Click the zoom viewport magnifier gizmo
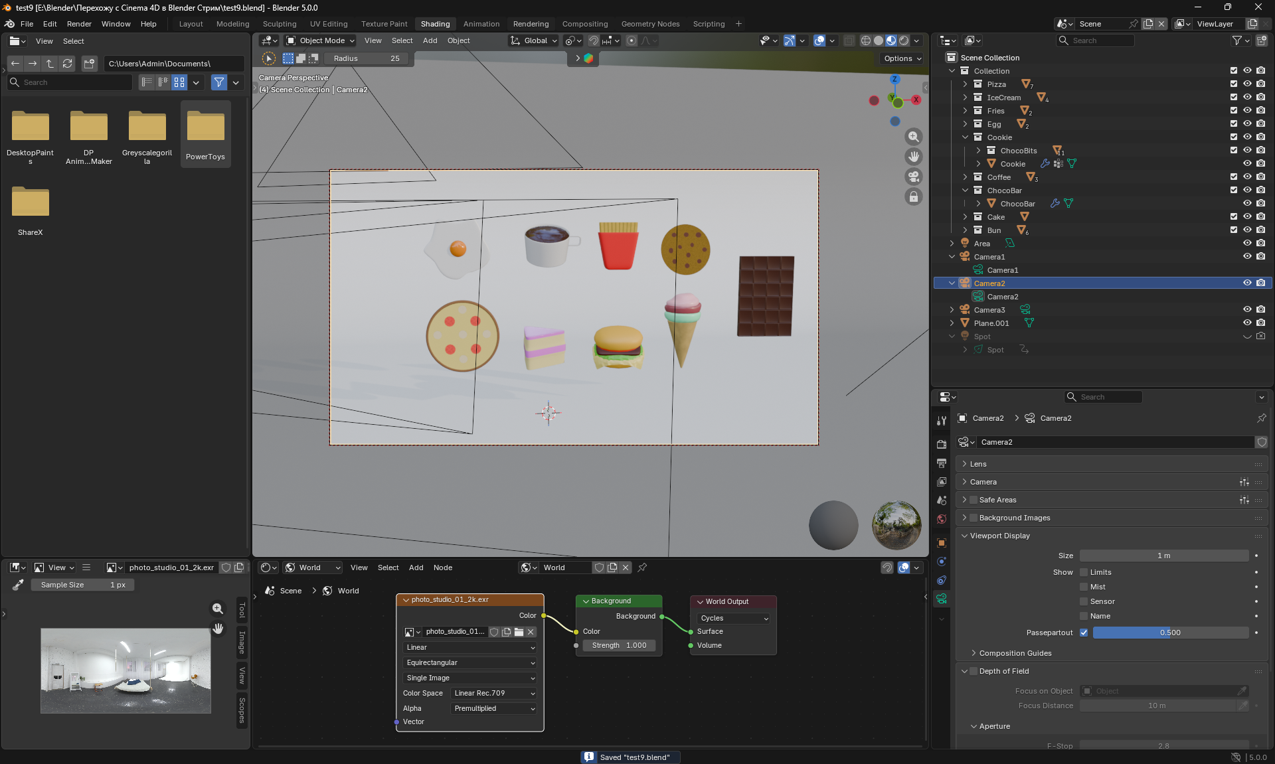Viewport: 1275px width, 764px height. pyautogui.click(x=914, y=137)
